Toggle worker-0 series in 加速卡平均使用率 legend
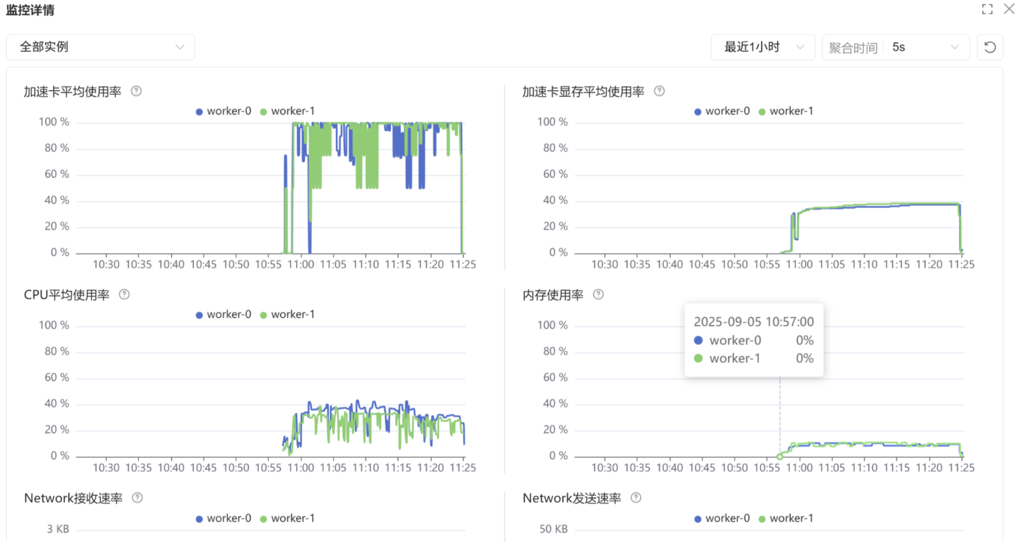Viewport: 1016px width, 542px height. point(223,111)
